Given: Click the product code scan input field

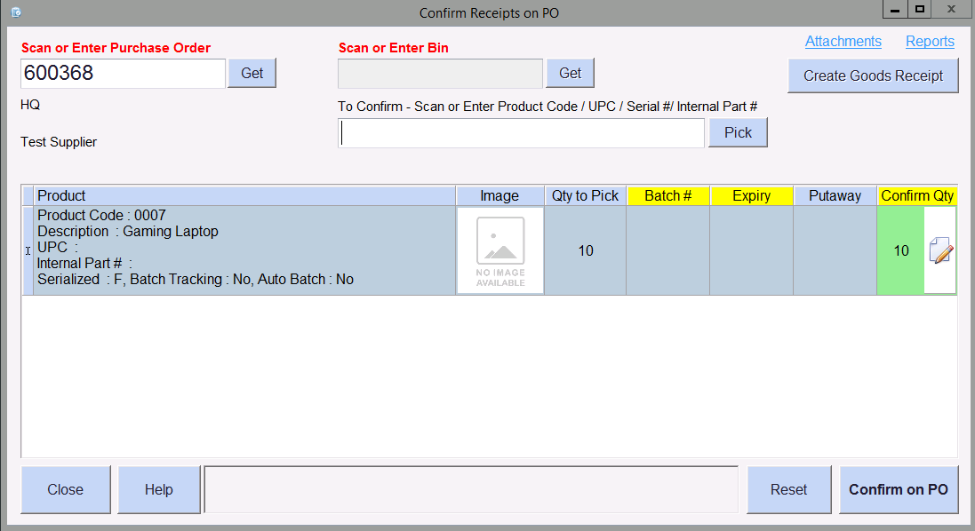Looking at the screenshot, I should [521, 133].
